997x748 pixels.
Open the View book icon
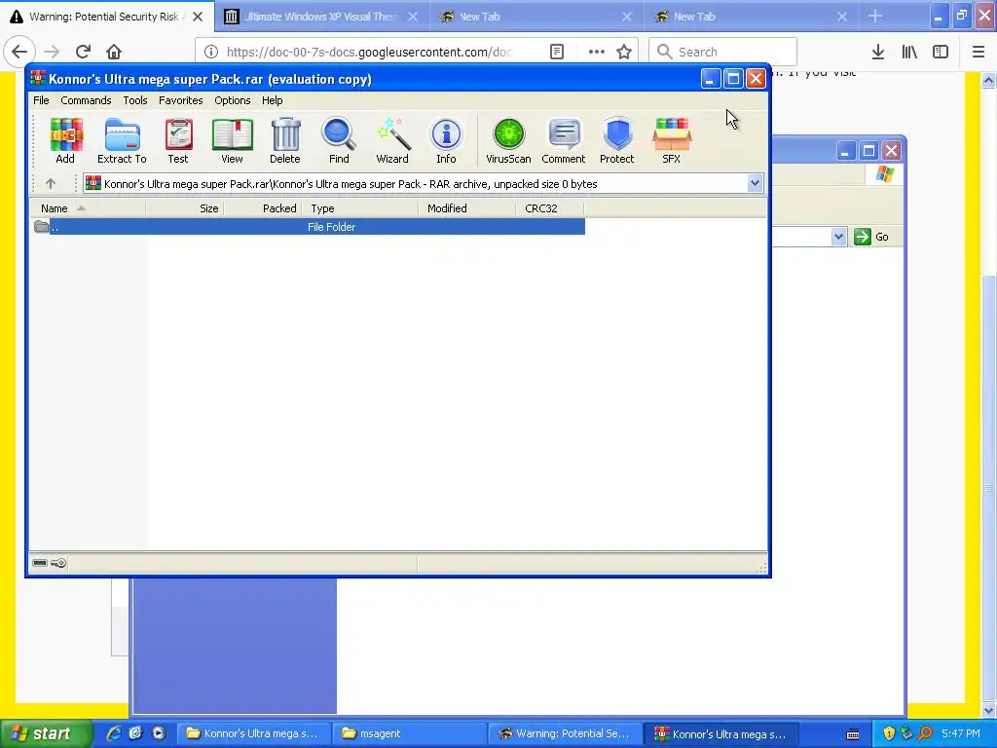tap(232, 140)
